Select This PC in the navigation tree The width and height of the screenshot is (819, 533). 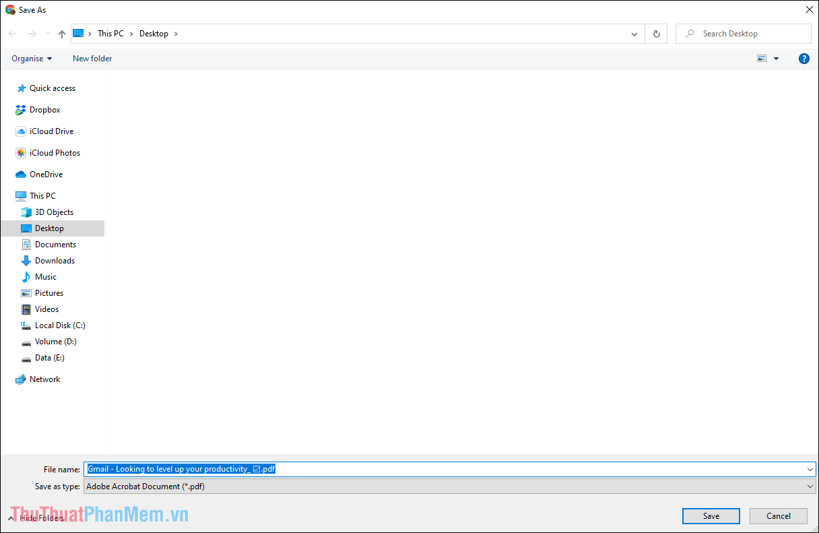pyautogui.click(x=42, y=196)
